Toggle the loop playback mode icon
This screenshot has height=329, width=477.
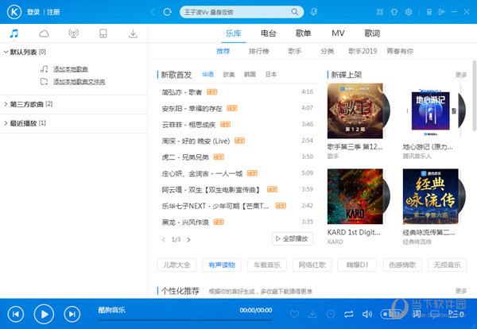pos(347,315)
